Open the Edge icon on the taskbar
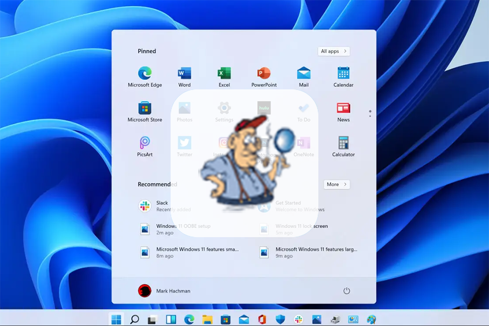 tap(189, 319)
